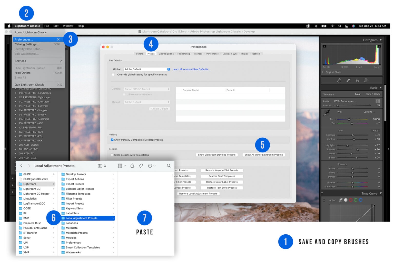394x268 pixels.
Task: Select the Crop Overlay tool
Action: tap(339, 81)
